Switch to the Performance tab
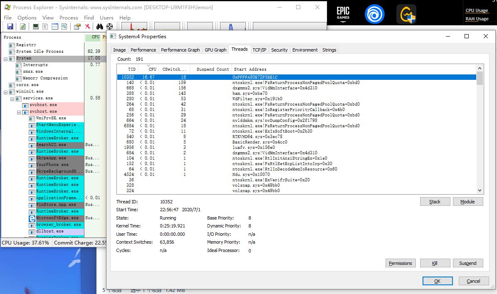This screenshot has height=294, width=497. tap(143, 50)
